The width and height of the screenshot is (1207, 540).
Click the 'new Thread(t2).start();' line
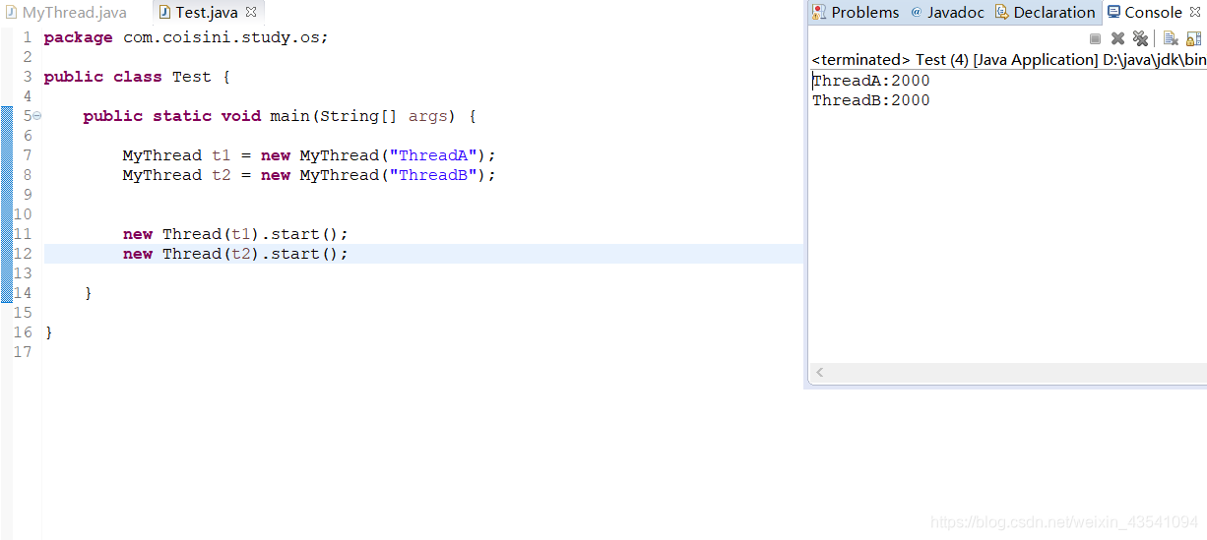click(x=235, y=254)
